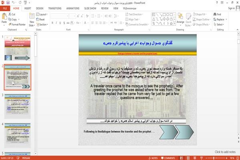Click the PERSIAN language indicator
Screen dimensions: 240x160
[26, 158]
